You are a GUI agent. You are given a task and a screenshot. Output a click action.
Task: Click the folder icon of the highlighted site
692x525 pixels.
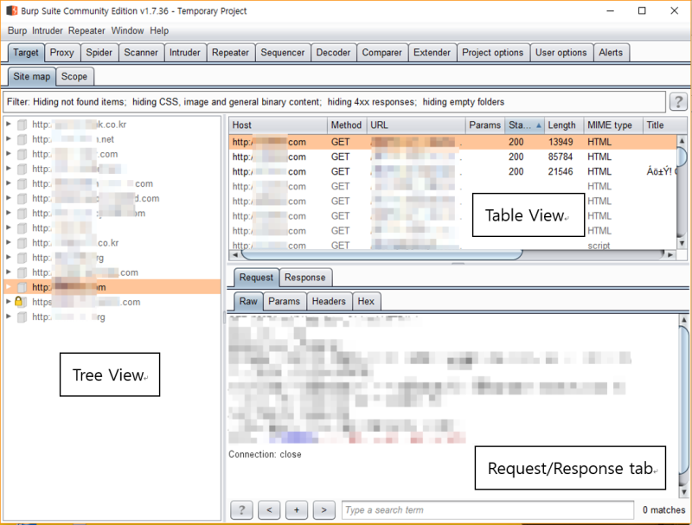point(21,286)
